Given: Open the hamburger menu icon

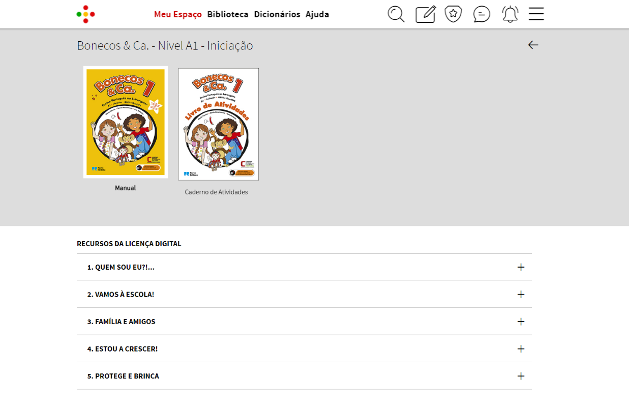Looking at the screenshot, I should (x=536, y=14).
